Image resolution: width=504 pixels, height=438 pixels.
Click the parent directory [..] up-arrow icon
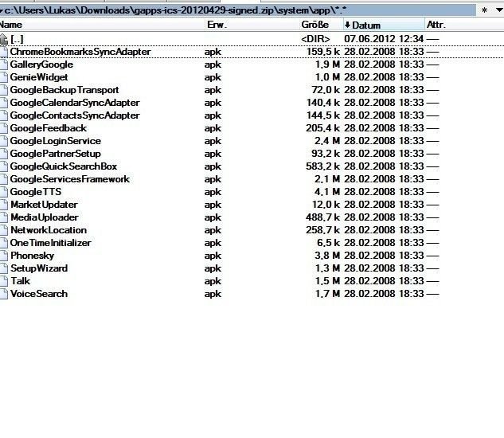tap(4, 39)
